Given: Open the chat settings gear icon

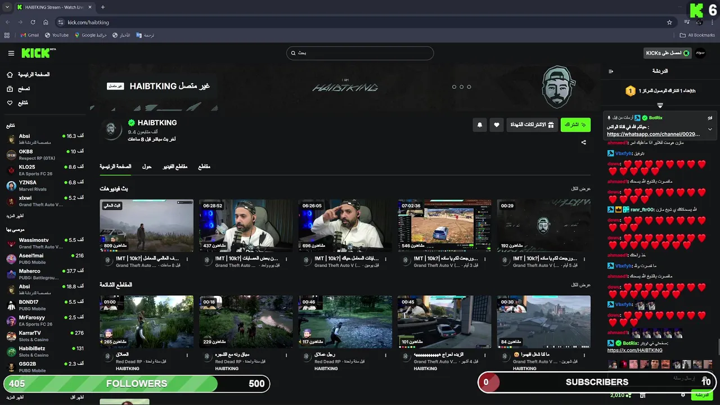Looking at the screenshot, I should [683, 395].
